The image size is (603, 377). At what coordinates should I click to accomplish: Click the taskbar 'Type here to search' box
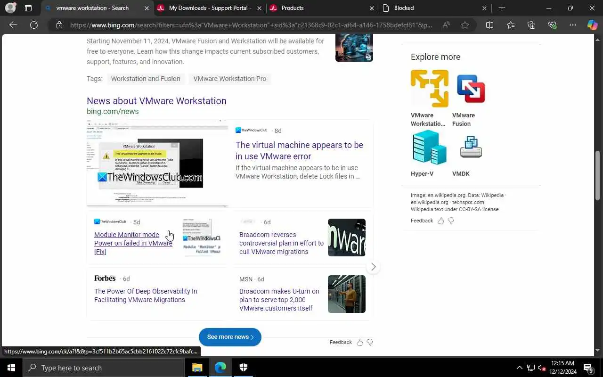[104, 368]
